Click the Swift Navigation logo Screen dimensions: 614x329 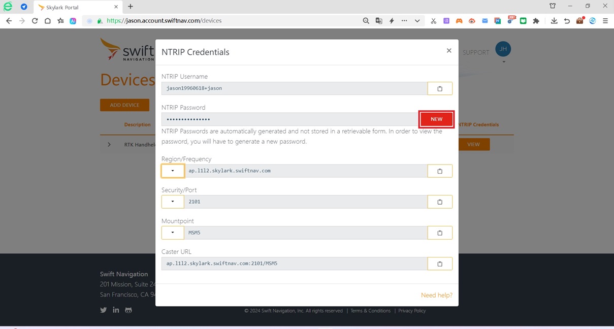[x=127, y=49]
